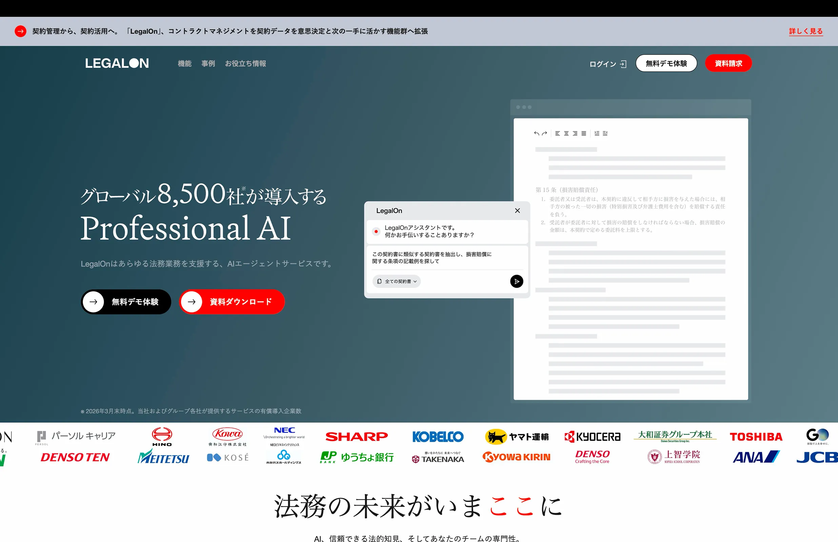Click the red arrow icon in announcement banner
The width and height of the screenshot is (838, 542).
pos(20,31)
